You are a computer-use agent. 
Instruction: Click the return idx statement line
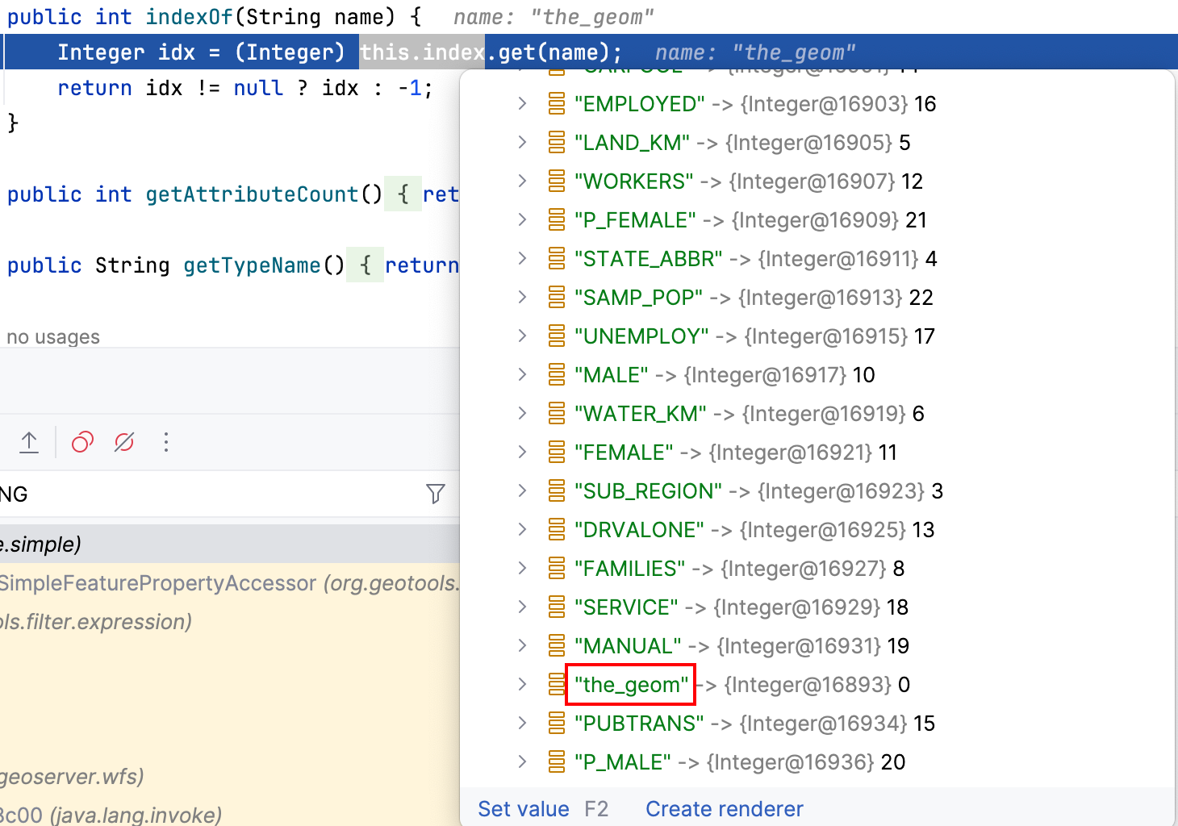[244, 88]
